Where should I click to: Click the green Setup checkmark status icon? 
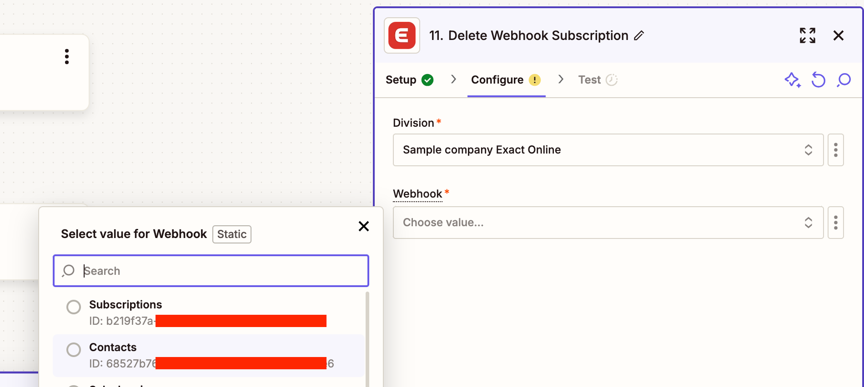coord(427,80)
